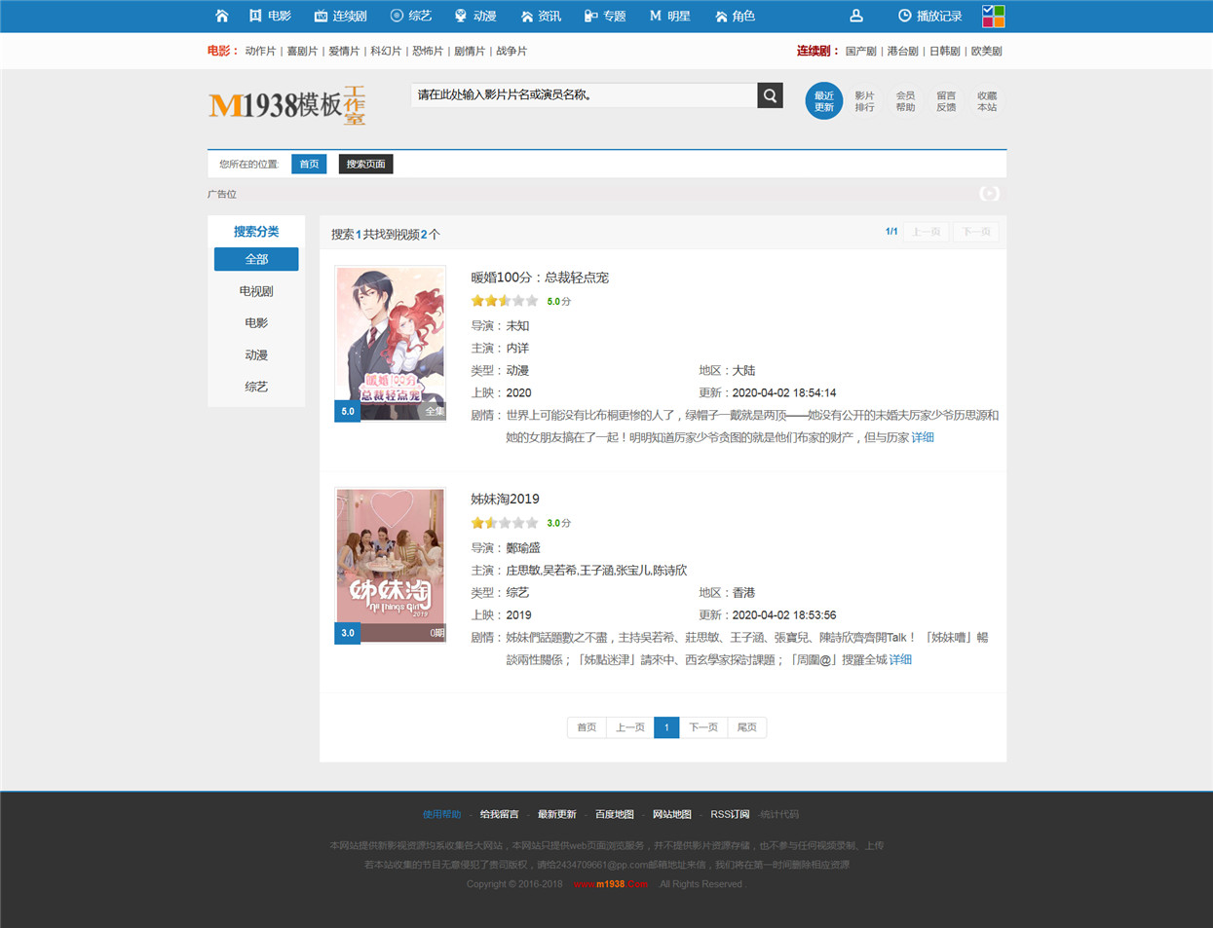Open the 动作片 movie category
The image size is (1213, 928).
tap(260, 51)
